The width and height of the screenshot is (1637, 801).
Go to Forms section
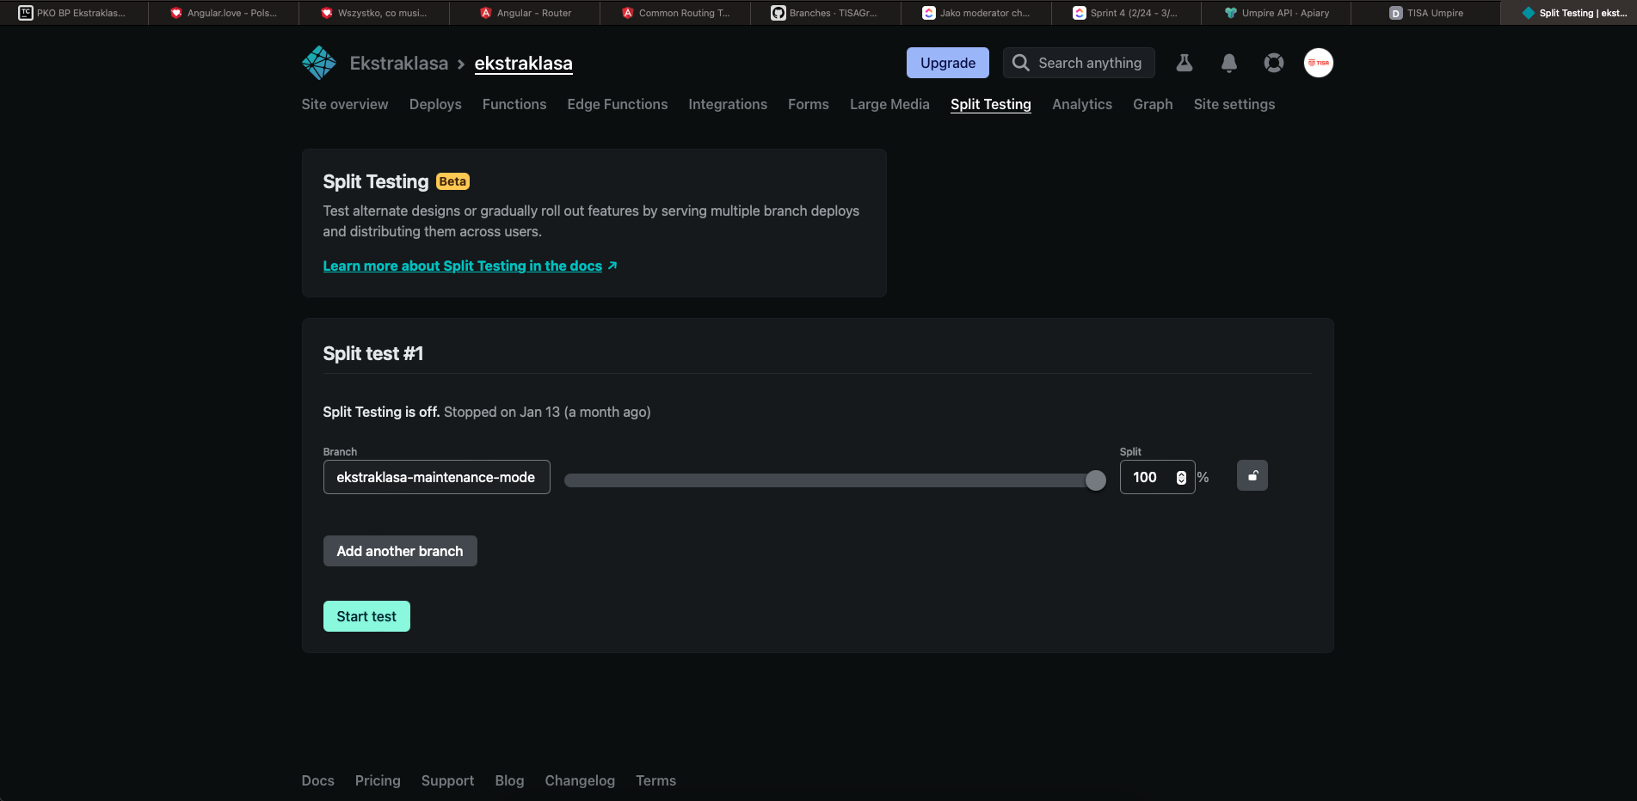[x=809, y=104]
